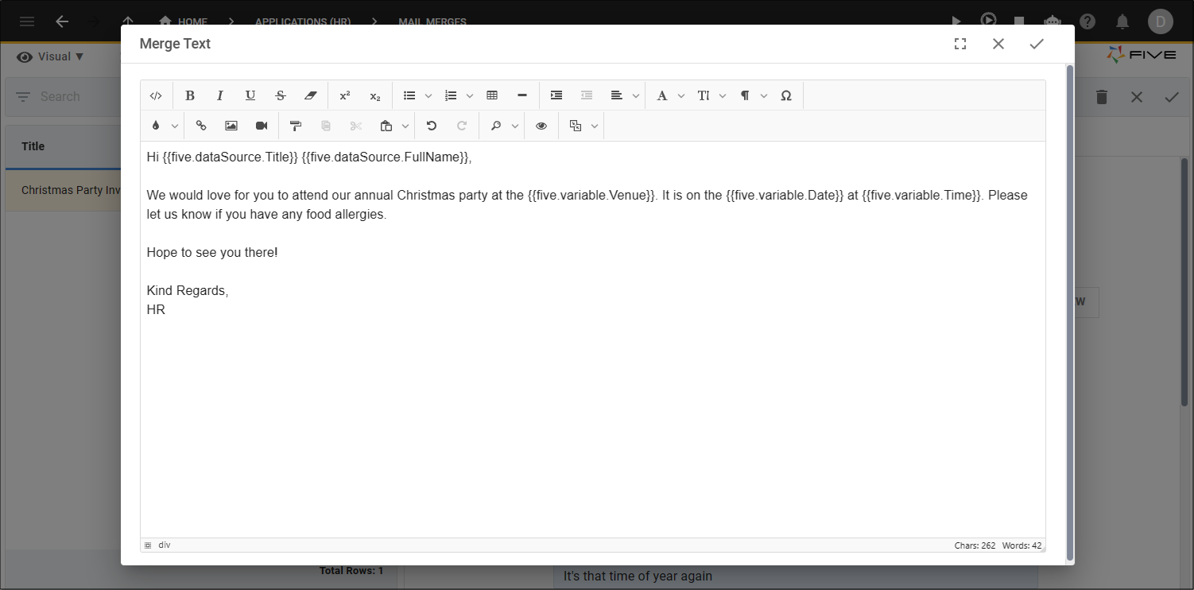Switch to source code view
The height and width of the screenshot is (590, 1194).
(x=156, y=95)
